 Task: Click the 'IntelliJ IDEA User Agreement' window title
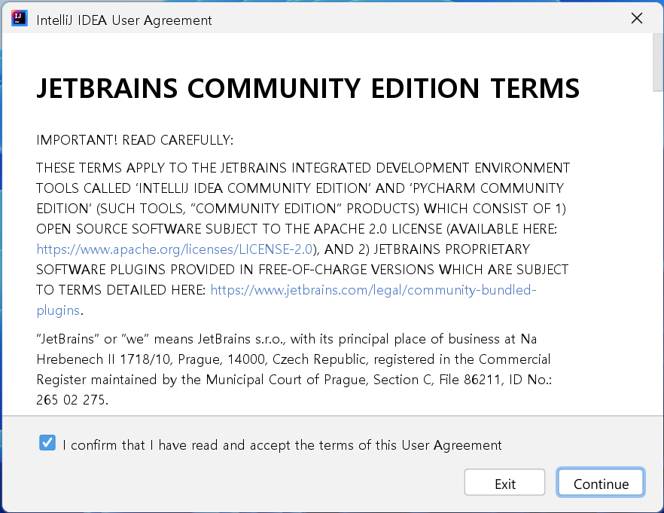(x=124, y=20)
